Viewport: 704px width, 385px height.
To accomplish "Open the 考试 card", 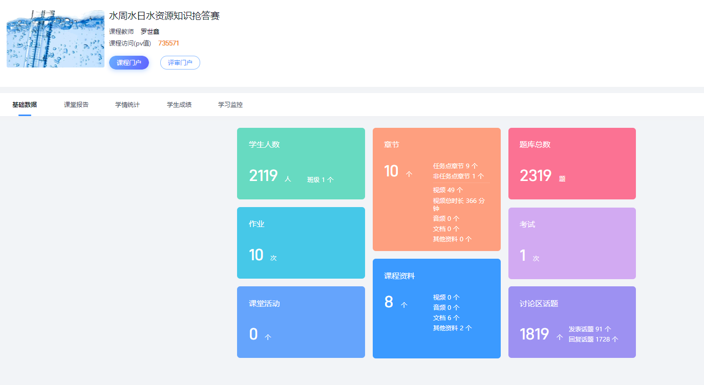I will pos(572,243).
